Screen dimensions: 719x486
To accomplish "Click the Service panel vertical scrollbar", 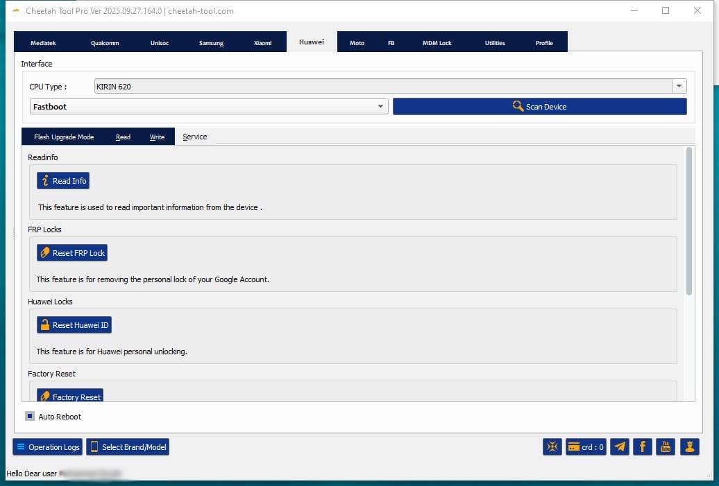I will (688, 220).
